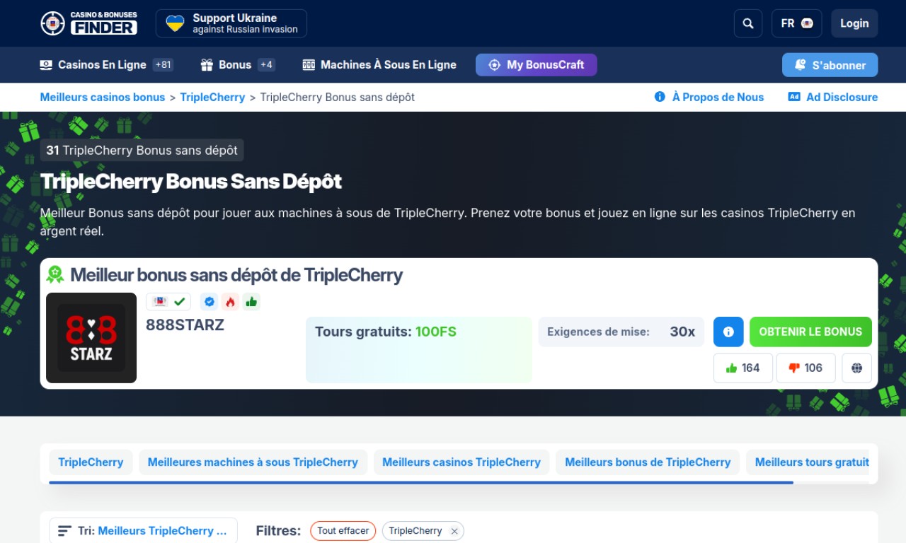Click the horizontal tab scrollbar
Viewport: 906px width, 543px height.
tap(421, 482)
